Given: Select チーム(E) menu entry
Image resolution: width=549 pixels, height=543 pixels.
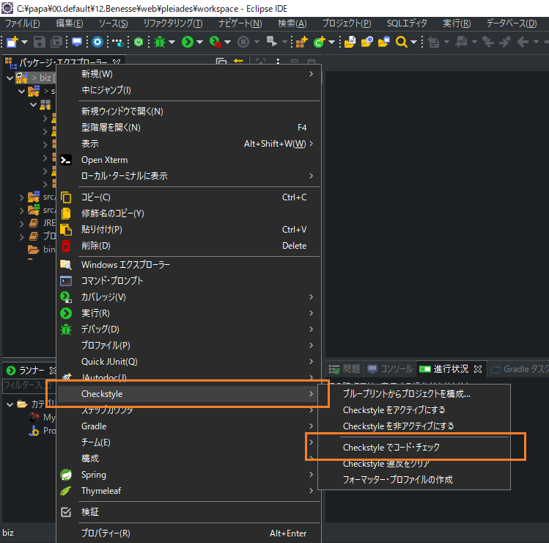Looking at the screenshot, I should click(x=188, y=442).
